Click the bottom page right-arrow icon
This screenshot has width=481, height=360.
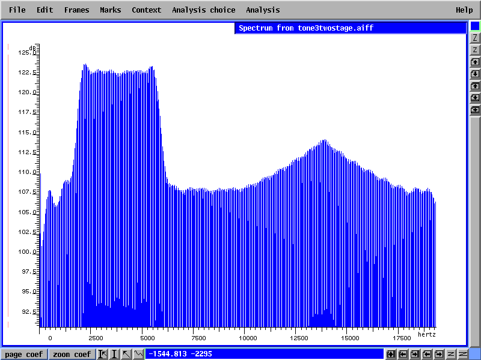(x=439, y=354)
